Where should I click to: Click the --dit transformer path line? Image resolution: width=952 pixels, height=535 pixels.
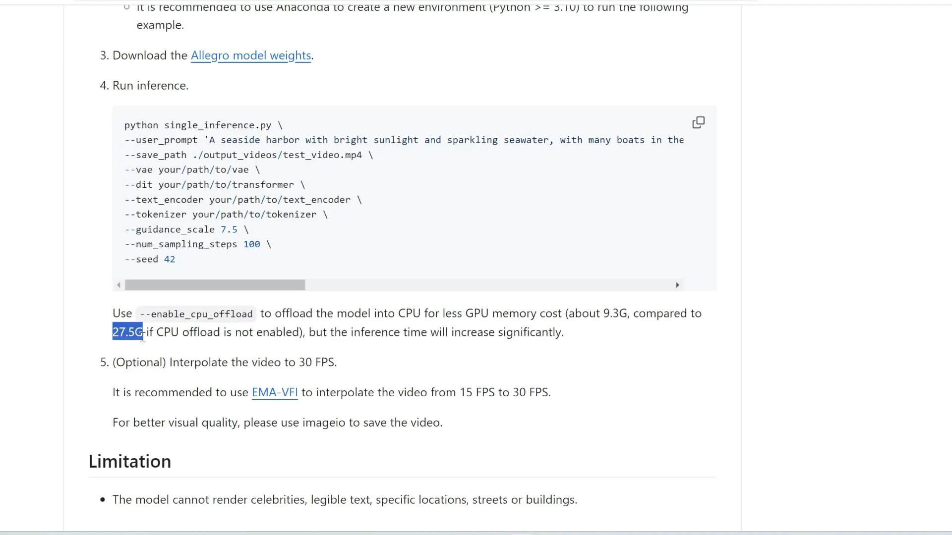click(x=214, y=185)
